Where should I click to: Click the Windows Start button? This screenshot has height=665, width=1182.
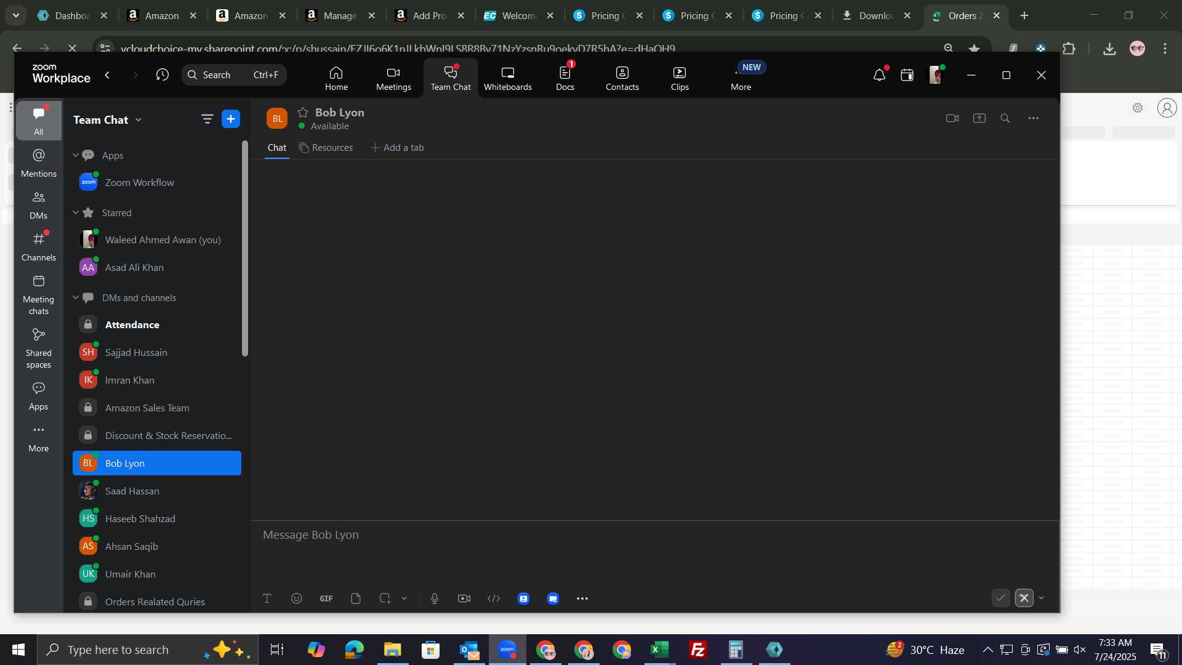tap(18, 650)
